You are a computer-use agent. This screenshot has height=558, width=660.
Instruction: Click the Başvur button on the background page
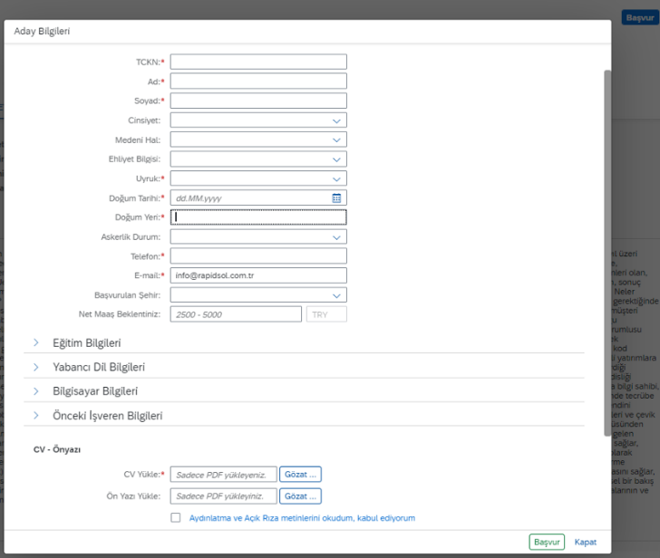(640, 17)
